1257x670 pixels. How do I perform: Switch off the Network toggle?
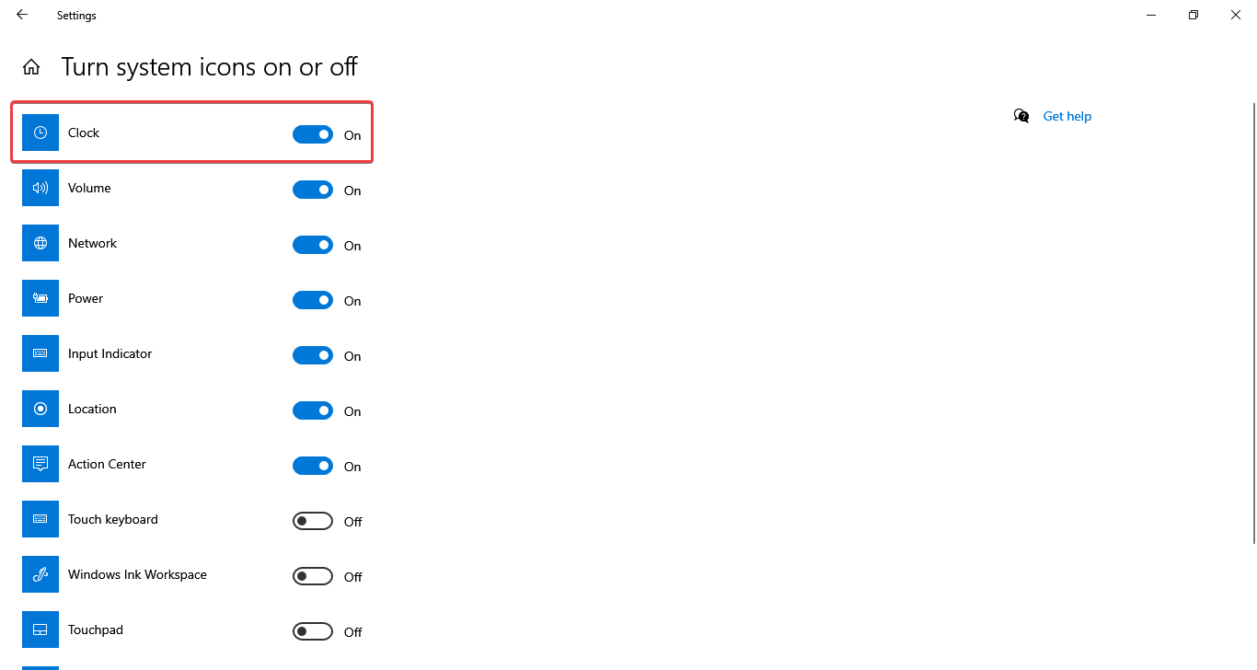click(313, 245)
